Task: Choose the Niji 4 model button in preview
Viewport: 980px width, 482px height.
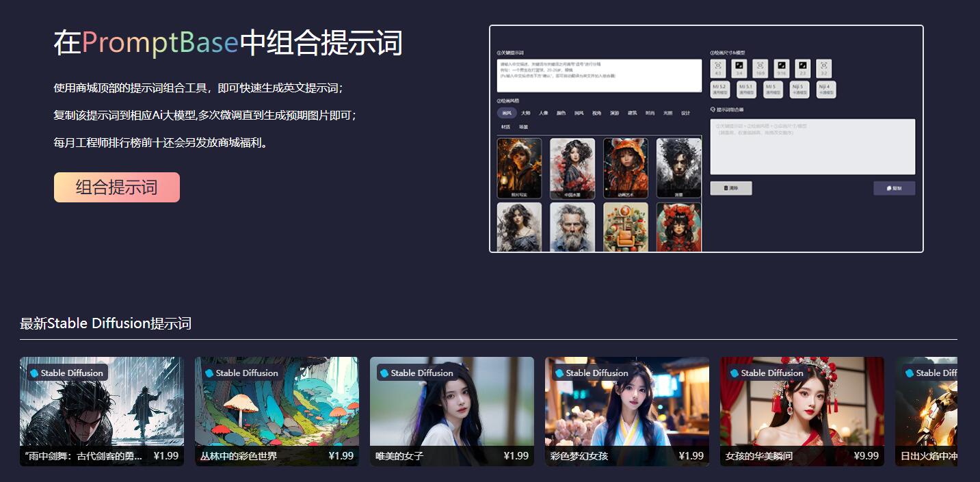Action: 825,90
